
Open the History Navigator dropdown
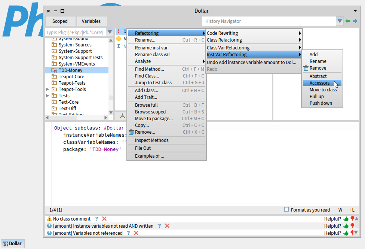point(340,21)
